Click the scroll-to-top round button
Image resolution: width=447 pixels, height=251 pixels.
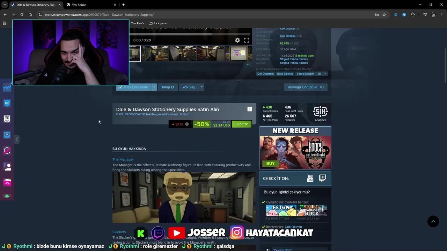(433, 221)
